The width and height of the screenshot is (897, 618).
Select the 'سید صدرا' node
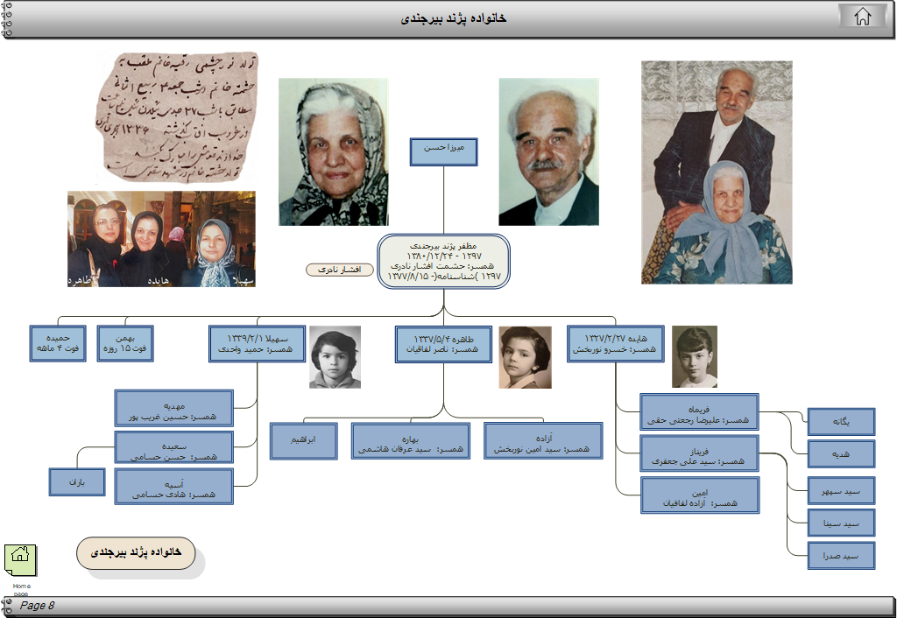pyautogui.click(x=841, y=556)
